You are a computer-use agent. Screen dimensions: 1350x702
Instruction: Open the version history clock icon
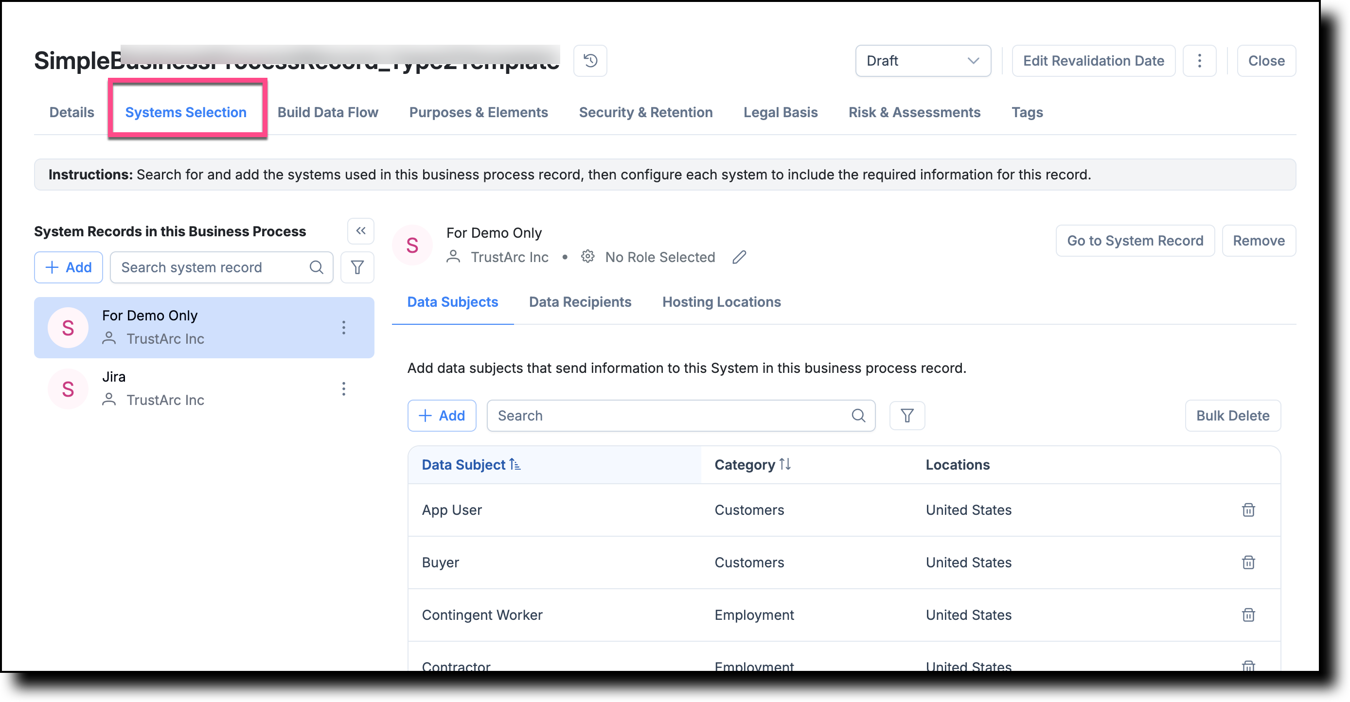pos(590,61)
